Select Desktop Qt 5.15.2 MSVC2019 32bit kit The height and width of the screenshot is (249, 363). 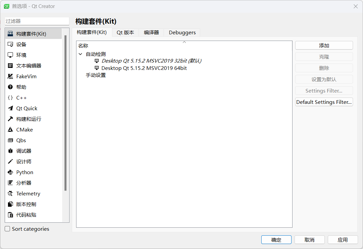click(151, 61)
